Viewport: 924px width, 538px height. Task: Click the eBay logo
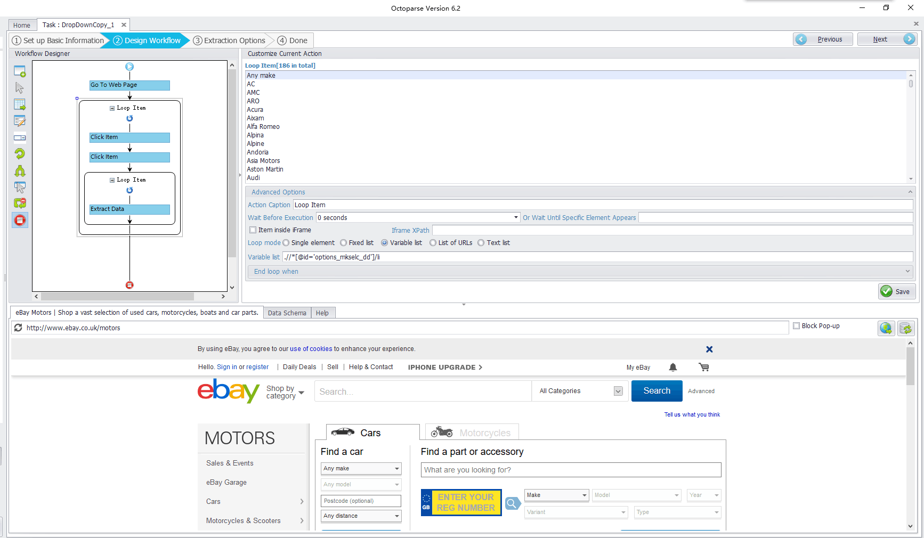pos(229,390)
